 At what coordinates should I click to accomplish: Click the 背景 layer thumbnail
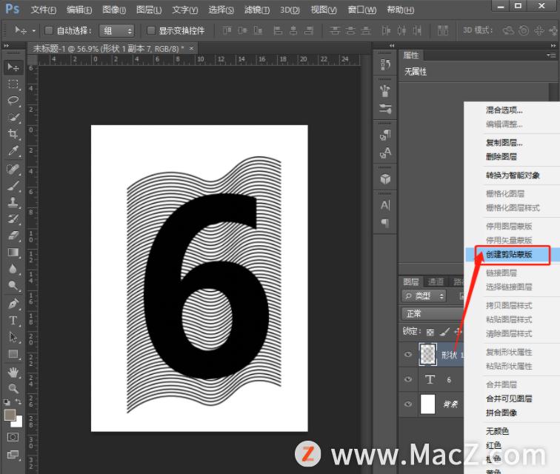click(428, 404)
